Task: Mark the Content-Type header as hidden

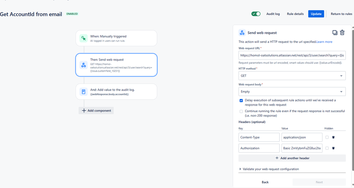Action: 327,137
